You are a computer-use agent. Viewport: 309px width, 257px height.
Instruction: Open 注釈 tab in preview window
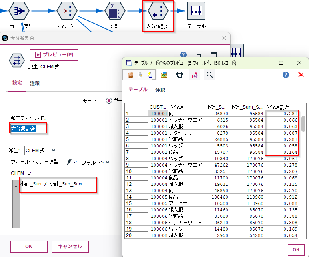160,90
